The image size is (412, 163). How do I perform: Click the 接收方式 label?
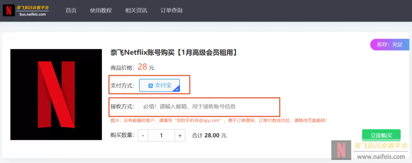[122, 106]
